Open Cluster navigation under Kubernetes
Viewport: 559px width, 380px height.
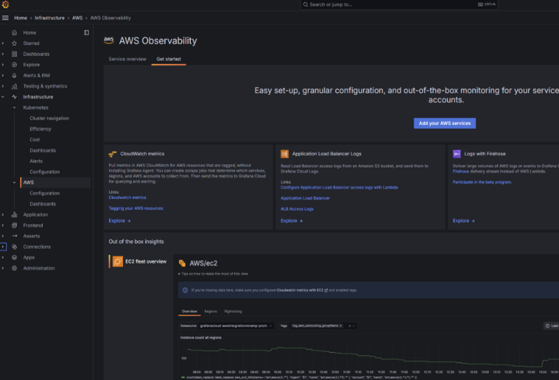point(49,118)
